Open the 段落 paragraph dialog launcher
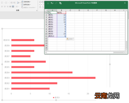The width and height of the screenshot is (129, 103). (37, 11)
